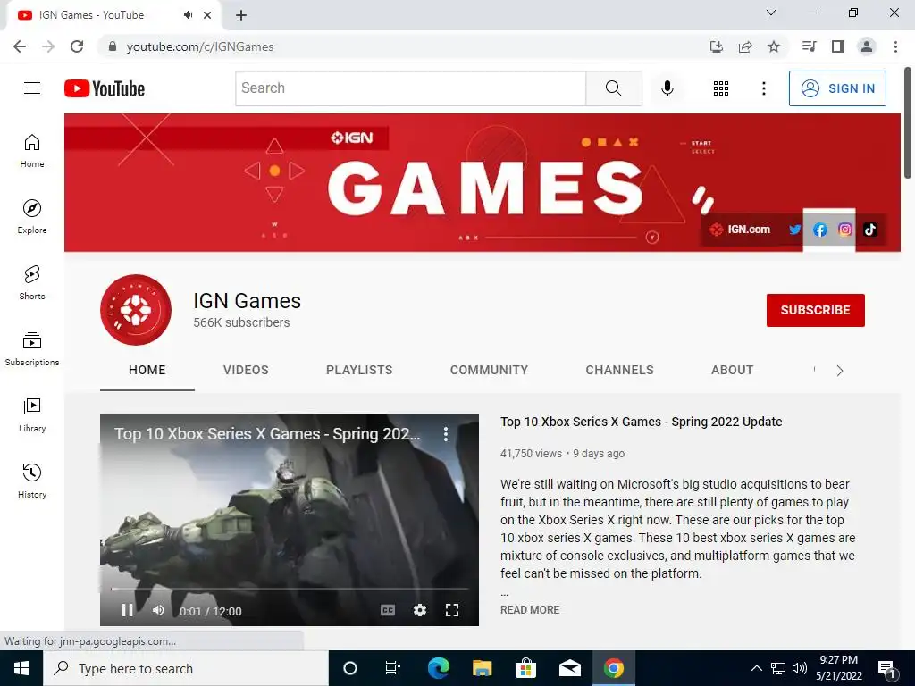Image resolution: width=915 pixels, height=686 pixels.
Task: Pause the featured video
Action: pos(127,610)
